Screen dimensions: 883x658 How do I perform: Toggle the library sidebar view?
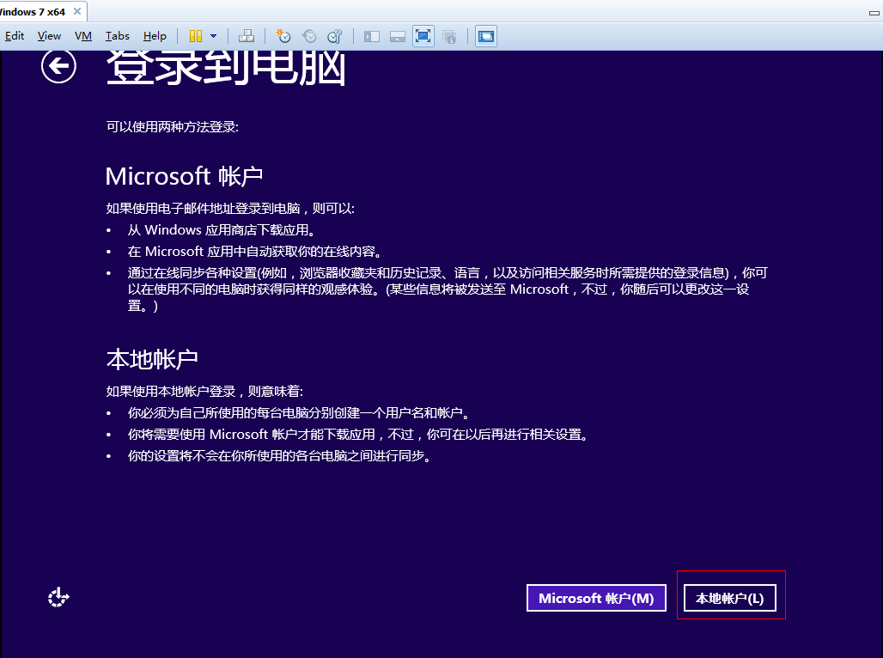372,37
